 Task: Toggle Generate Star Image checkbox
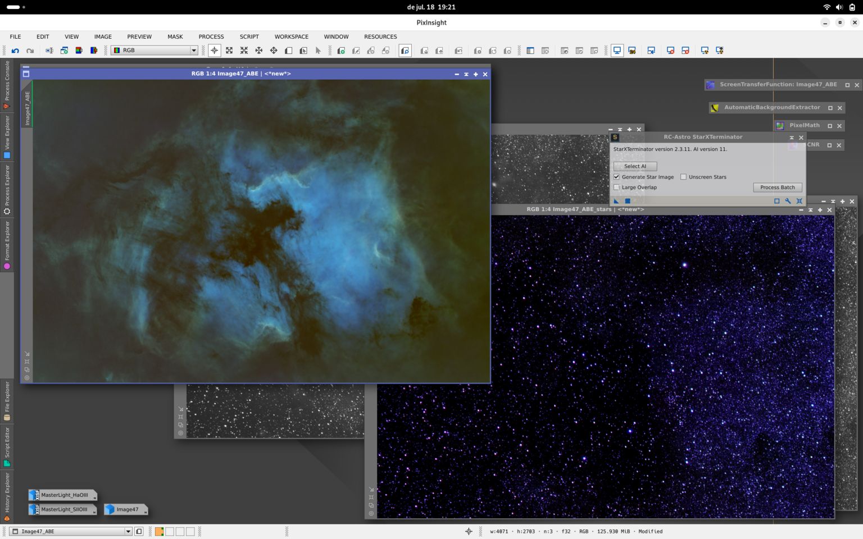tap(617, 177)
